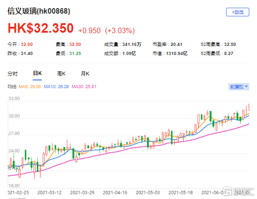The height and width of the screenshot is (199, 257).
Task: Click the 24.00 y-axis label
Action: pos(14,151)
